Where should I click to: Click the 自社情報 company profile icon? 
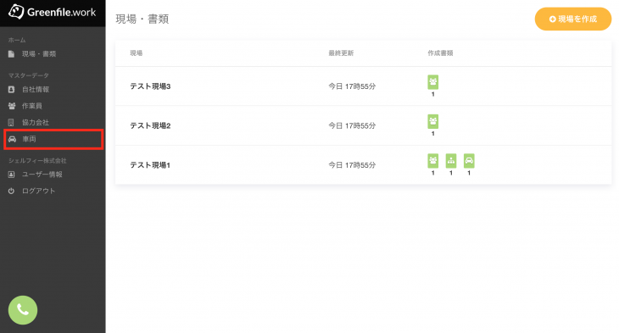pos(12,90)
